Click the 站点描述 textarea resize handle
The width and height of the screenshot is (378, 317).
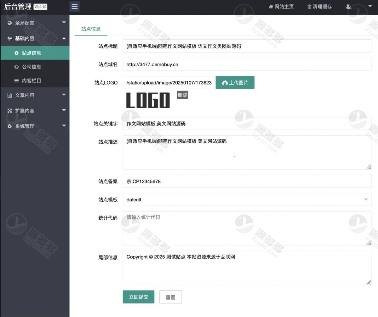pyautogui.click(x=369, y=167)
